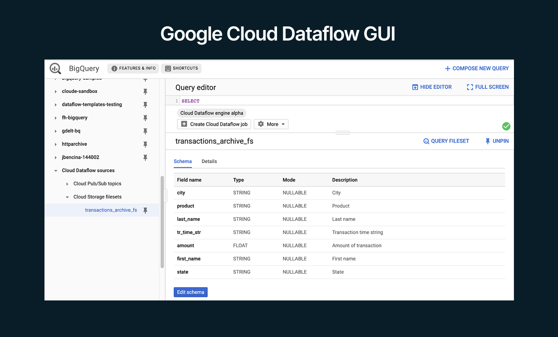The width and height of the screenshot is (558, 337).
Task: Click the 'Description' column header
Action: [x=345, y=180]
